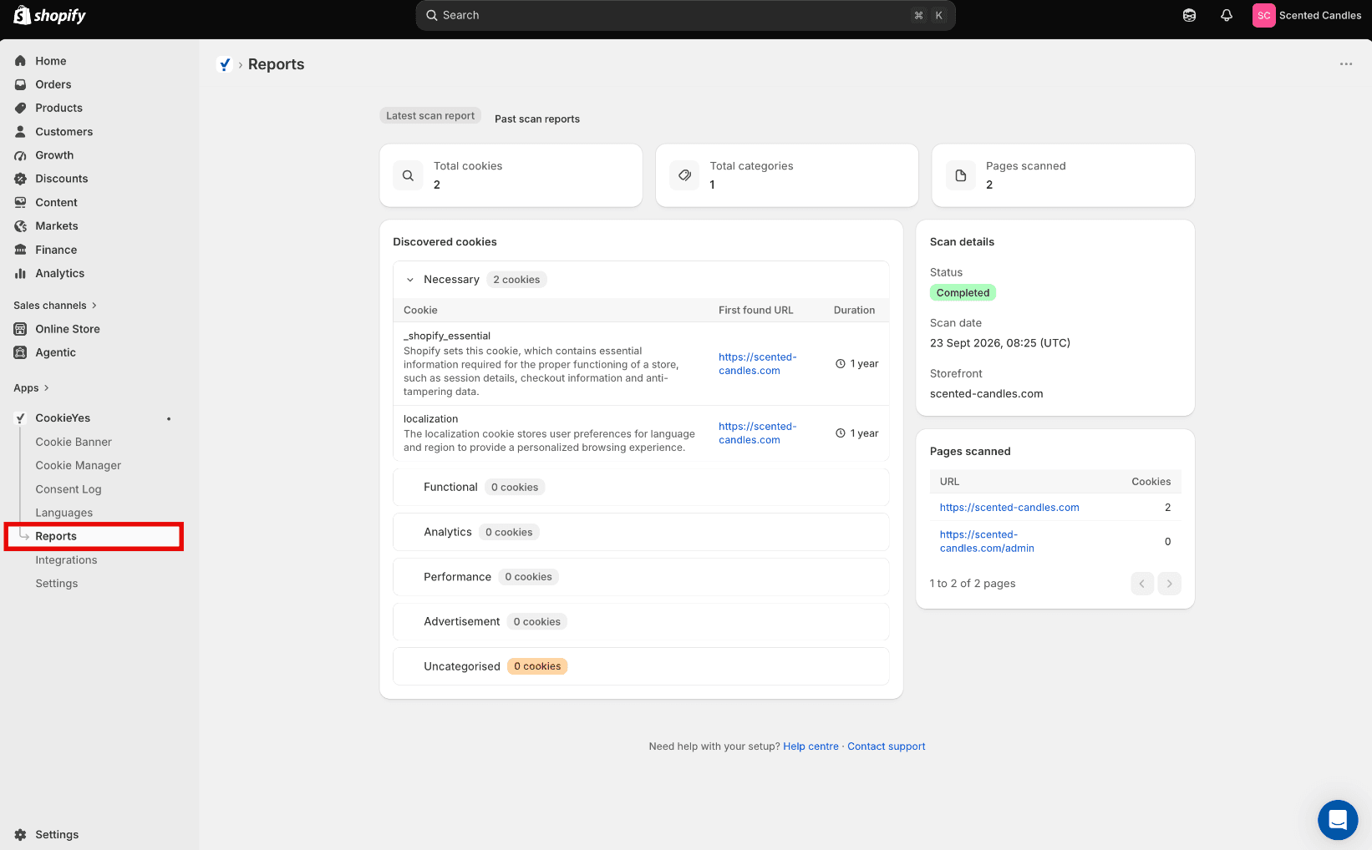The image size is (1372, 850).
Task: Click the CookieYes checkmark logo in the breadcrumb
Action: (x=224, y=64)
